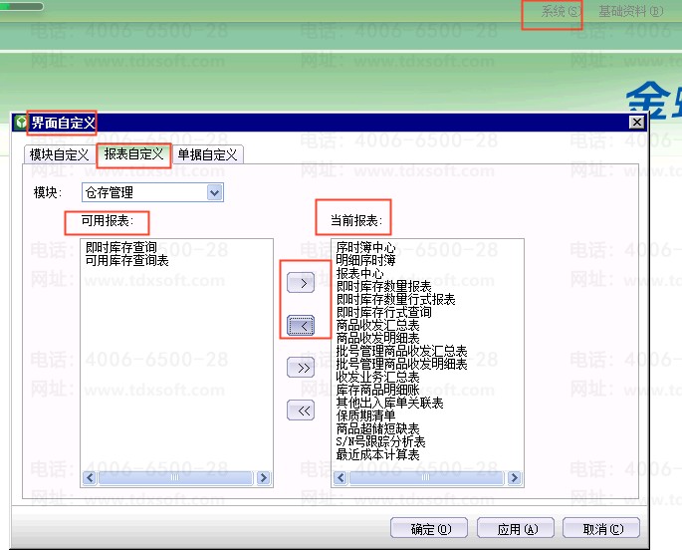Open the 模块 dropdown showing 仓存管理
The image size is (682, 550).
click(x=214, y=192)
